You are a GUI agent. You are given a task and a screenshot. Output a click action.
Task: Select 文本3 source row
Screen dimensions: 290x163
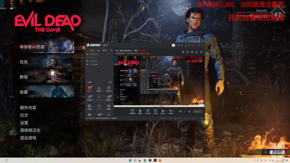click(x=99, y=54)
